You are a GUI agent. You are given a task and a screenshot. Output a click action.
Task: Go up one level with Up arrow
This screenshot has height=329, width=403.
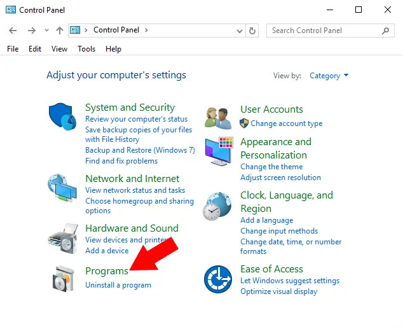tap(60, 31)
